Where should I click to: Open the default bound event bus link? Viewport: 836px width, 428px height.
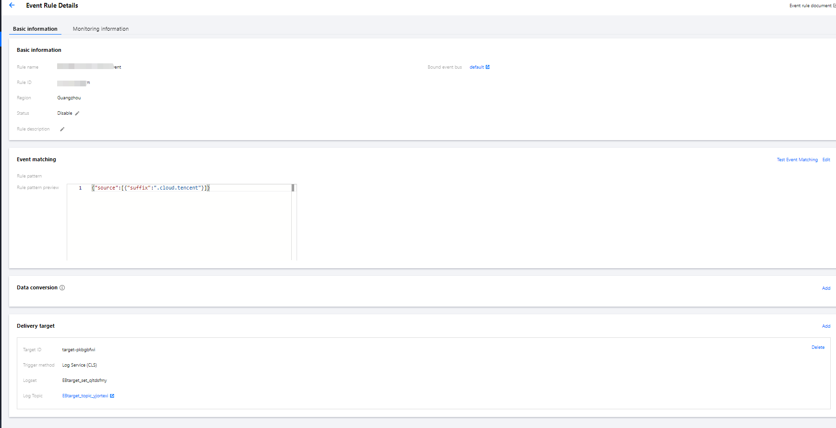coord(476,67)
